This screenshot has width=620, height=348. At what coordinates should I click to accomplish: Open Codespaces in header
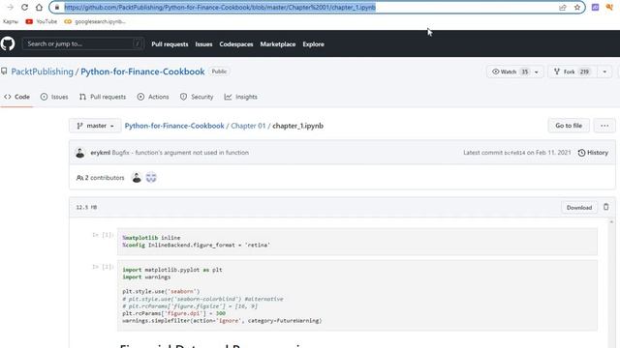[x=236, y=44]
